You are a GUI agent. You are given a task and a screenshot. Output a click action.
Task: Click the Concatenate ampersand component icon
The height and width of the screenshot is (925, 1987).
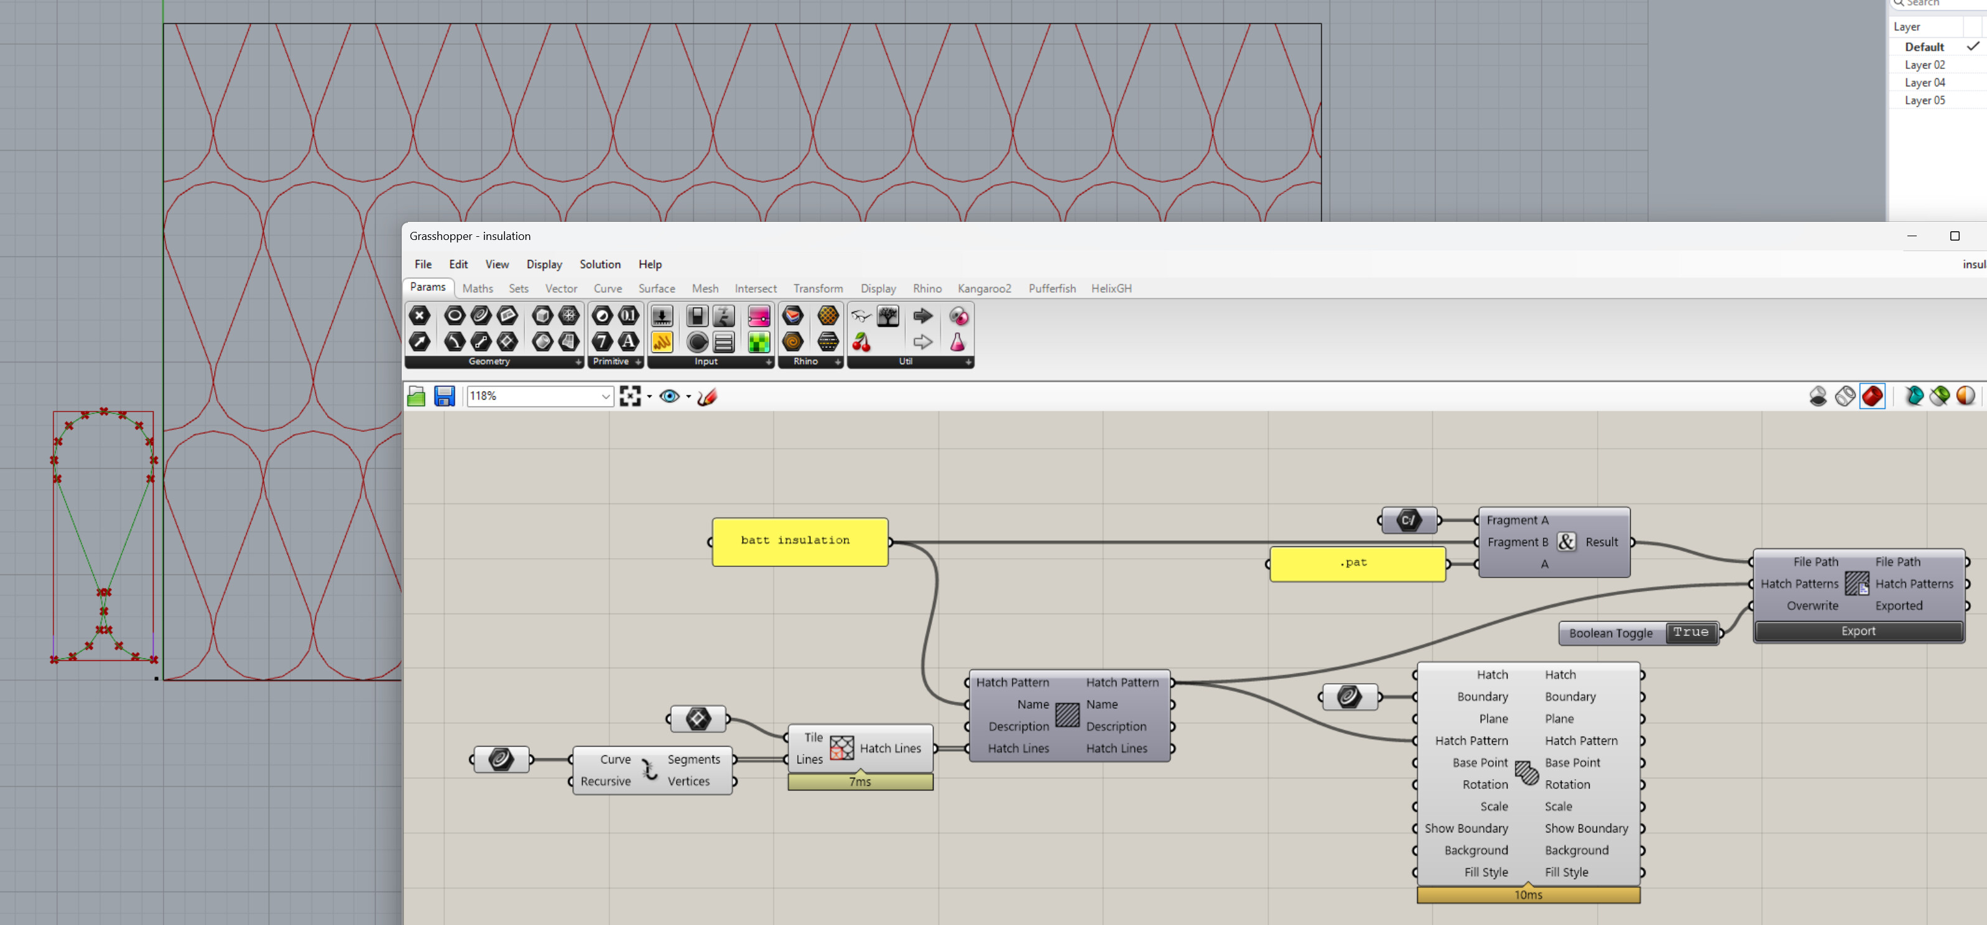click(1566, 541)
